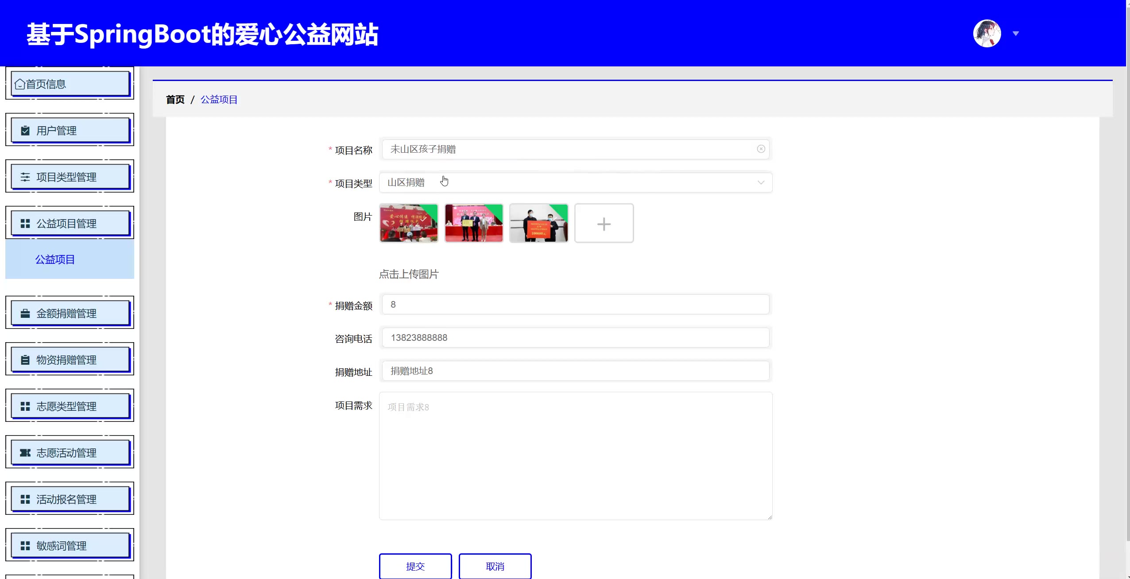Viewport: 1130px width, 579px height.
Task: Go to 首页 via the breadcrumb
Action: click(175, 100)
